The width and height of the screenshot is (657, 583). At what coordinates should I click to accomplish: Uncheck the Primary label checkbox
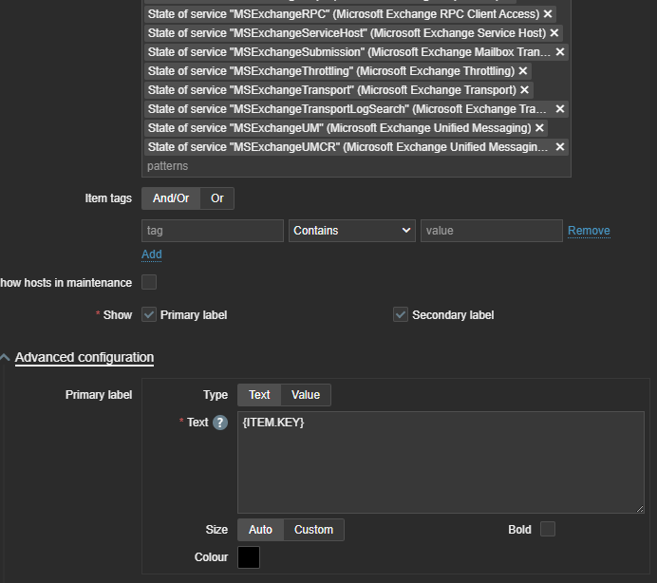(x=149, y=314)
